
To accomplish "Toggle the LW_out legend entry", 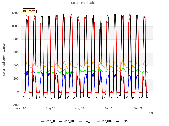I will tap(104, 121).
